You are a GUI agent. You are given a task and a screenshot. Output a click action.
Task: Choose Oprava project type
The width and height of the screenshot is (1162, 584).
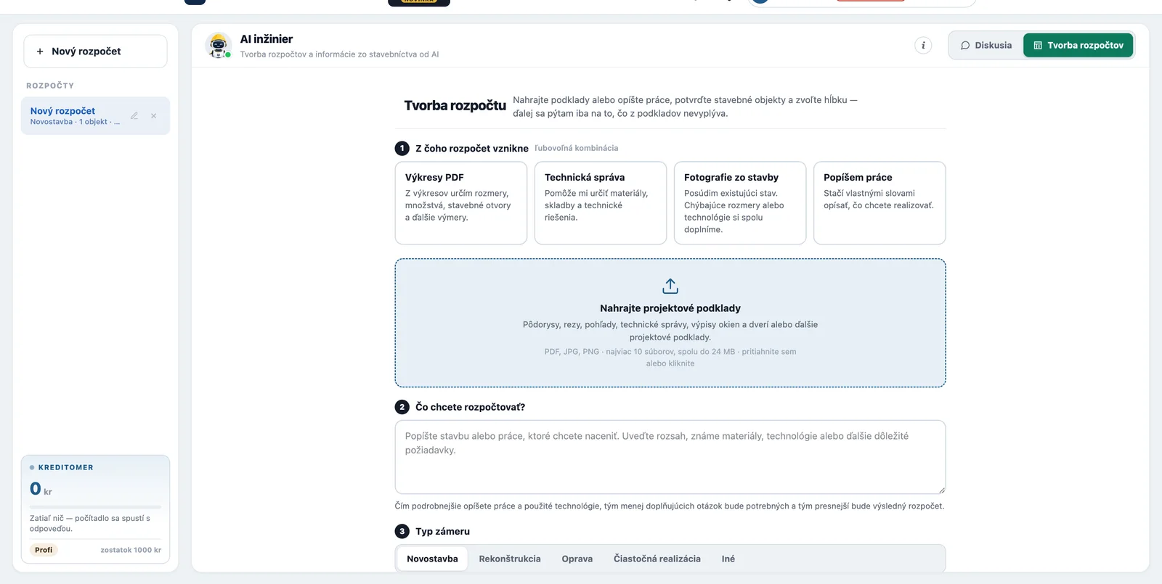coord(577,559)
